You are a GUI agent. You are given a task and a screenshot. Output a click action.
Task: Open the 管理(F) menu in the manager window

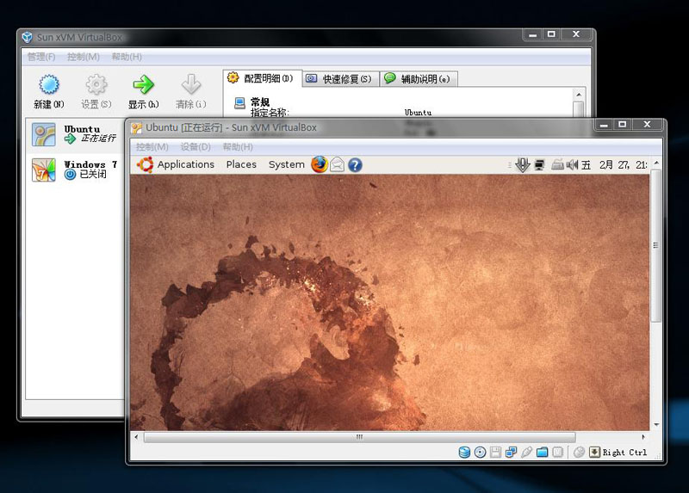click(41, 57)
